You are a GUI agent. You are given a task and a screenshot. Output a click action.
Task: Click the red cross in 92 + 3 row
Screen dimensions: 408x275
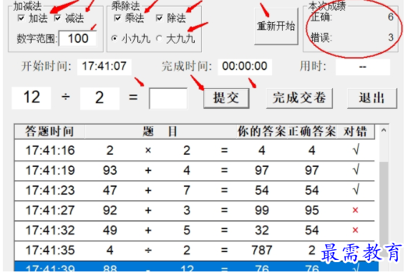[x=356, y=210]
